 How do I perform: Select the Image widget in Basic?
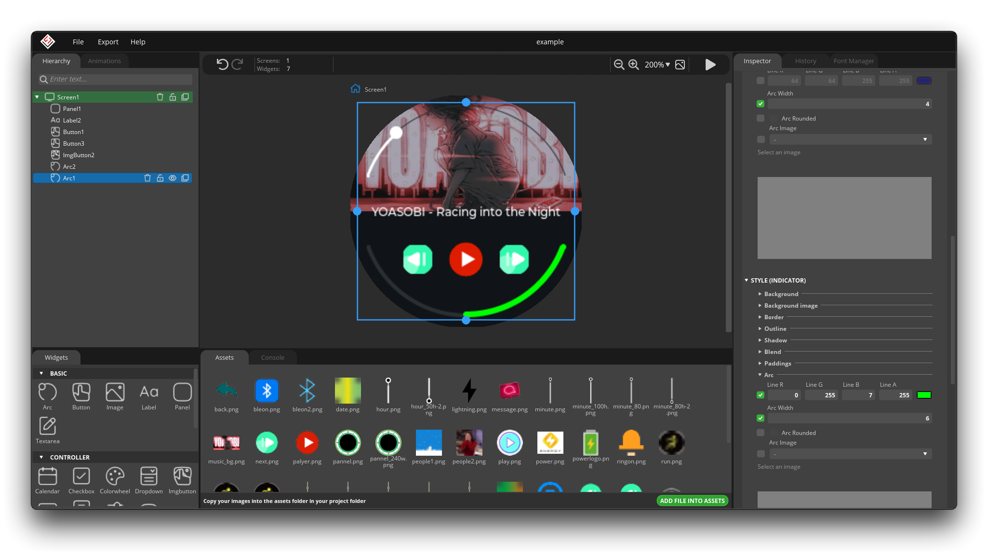point(115,396)
